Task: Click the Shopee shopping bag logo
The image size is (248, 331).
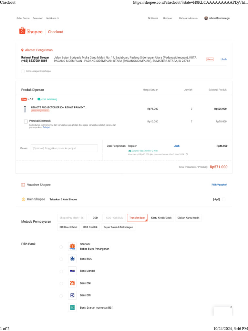Action: point(22,31)
